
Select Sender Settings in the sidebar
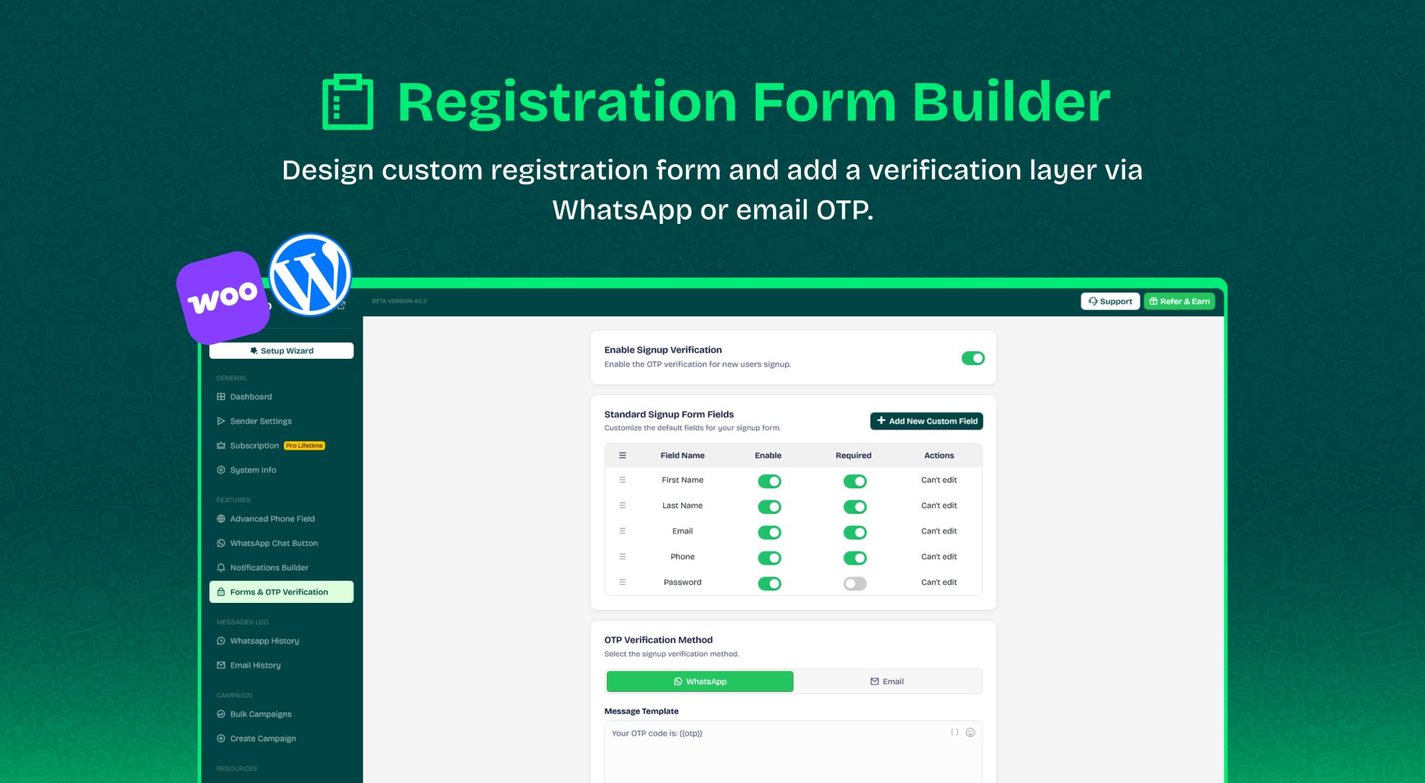pyautogui.click(x=260, y=421)
